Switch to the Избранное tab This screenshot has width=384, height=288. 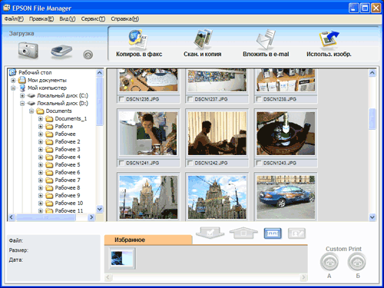[x=148, y=240]
